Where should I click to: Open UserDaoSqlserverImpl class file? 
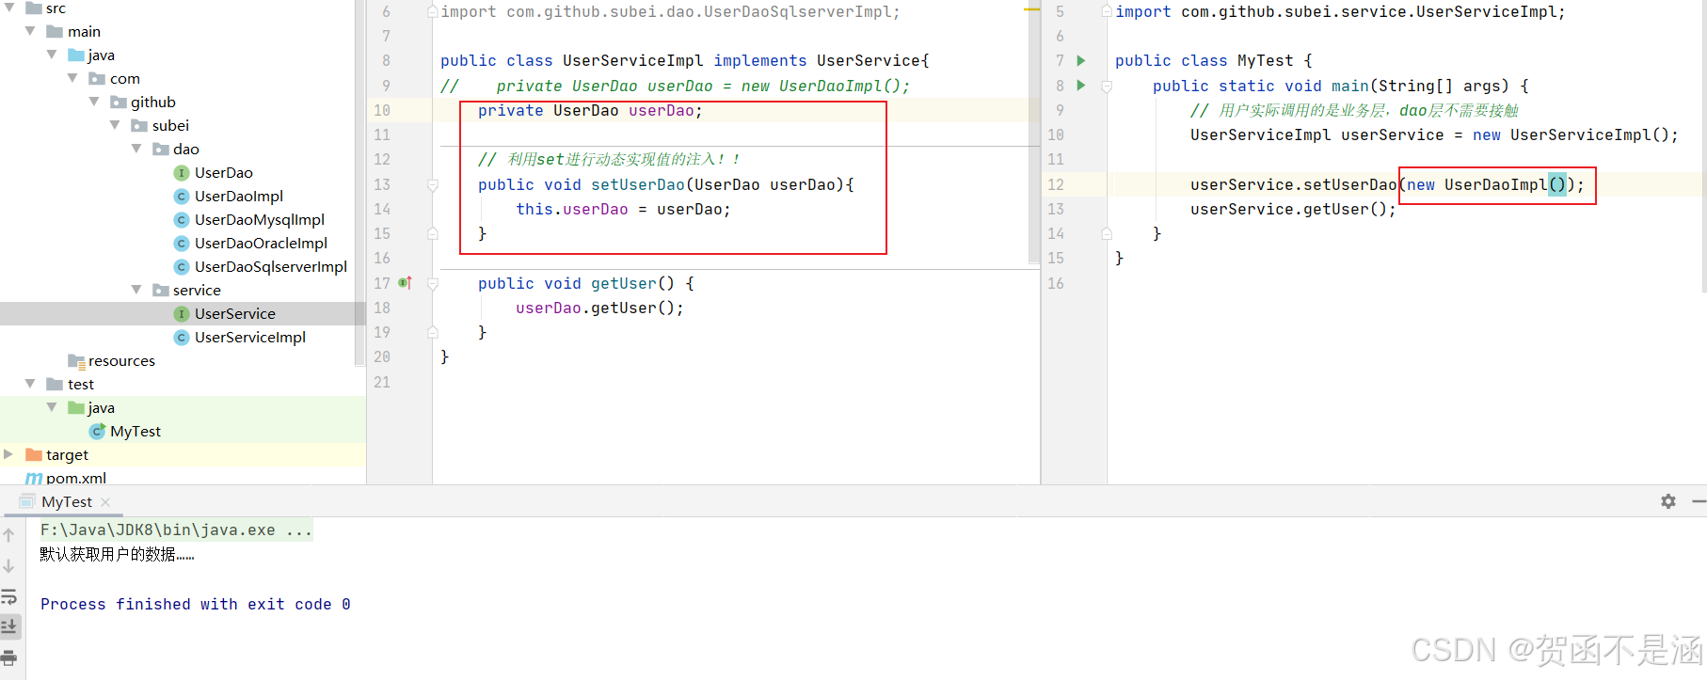click(270, 266)
